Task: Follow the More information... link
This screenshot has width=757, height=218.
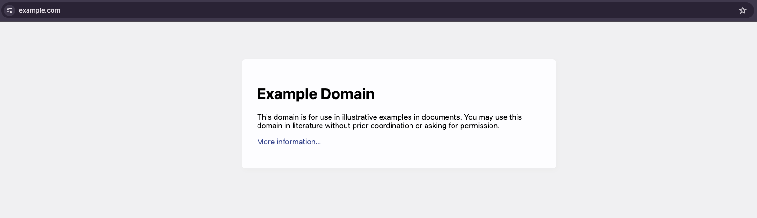Action: [x=289, y=142]
